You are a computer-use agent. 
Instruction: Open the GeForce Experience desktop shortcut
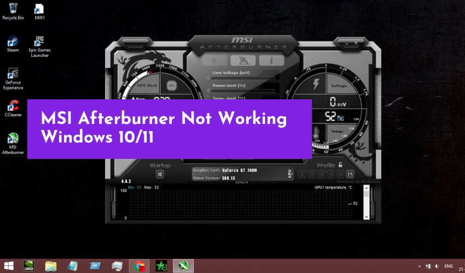click(13, 79)
